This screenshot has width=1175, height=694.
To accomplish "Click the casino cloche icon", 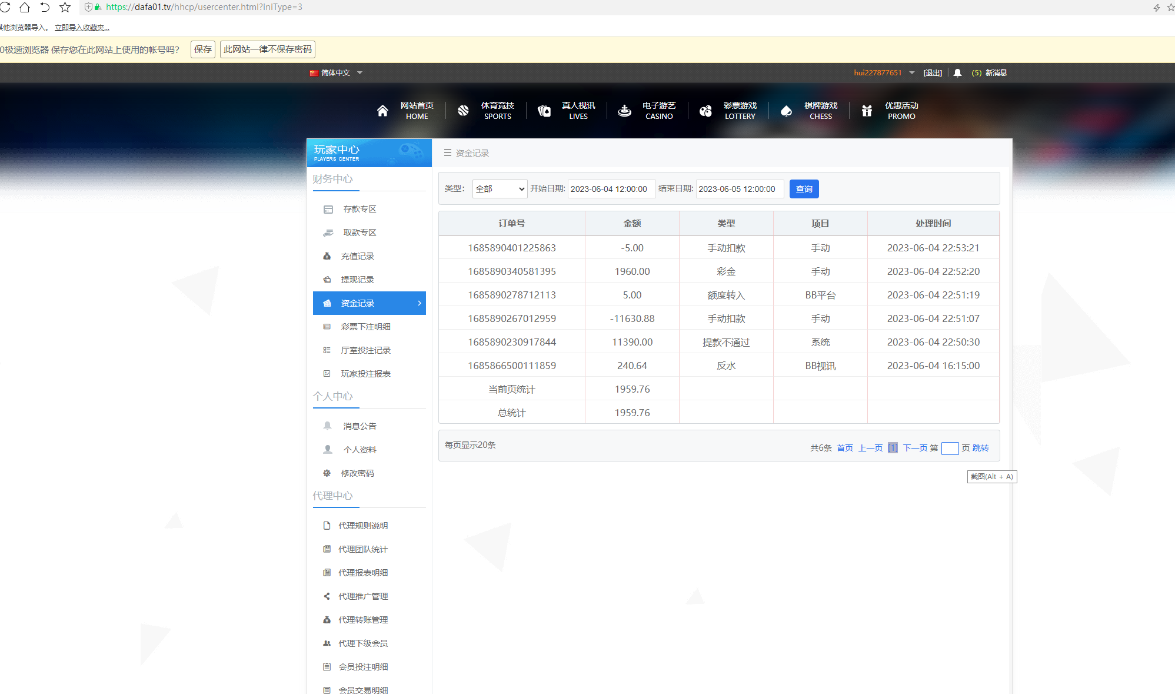I will point(624,111).
